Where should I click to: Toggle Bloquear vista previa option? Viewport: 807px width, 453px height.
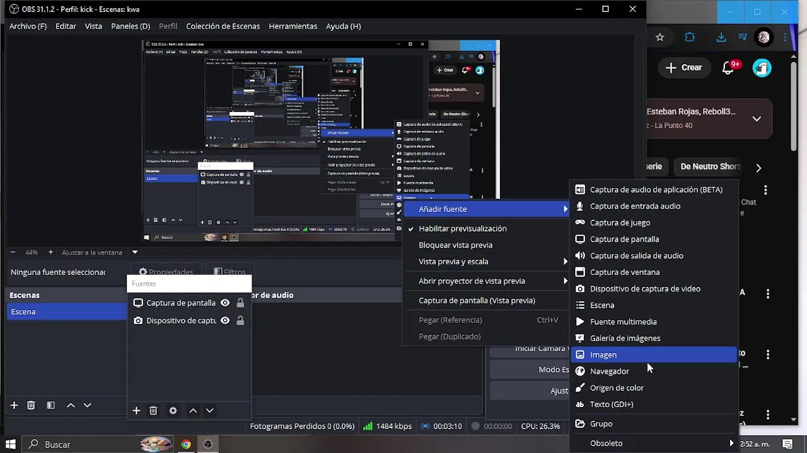[x=485, y=245]
